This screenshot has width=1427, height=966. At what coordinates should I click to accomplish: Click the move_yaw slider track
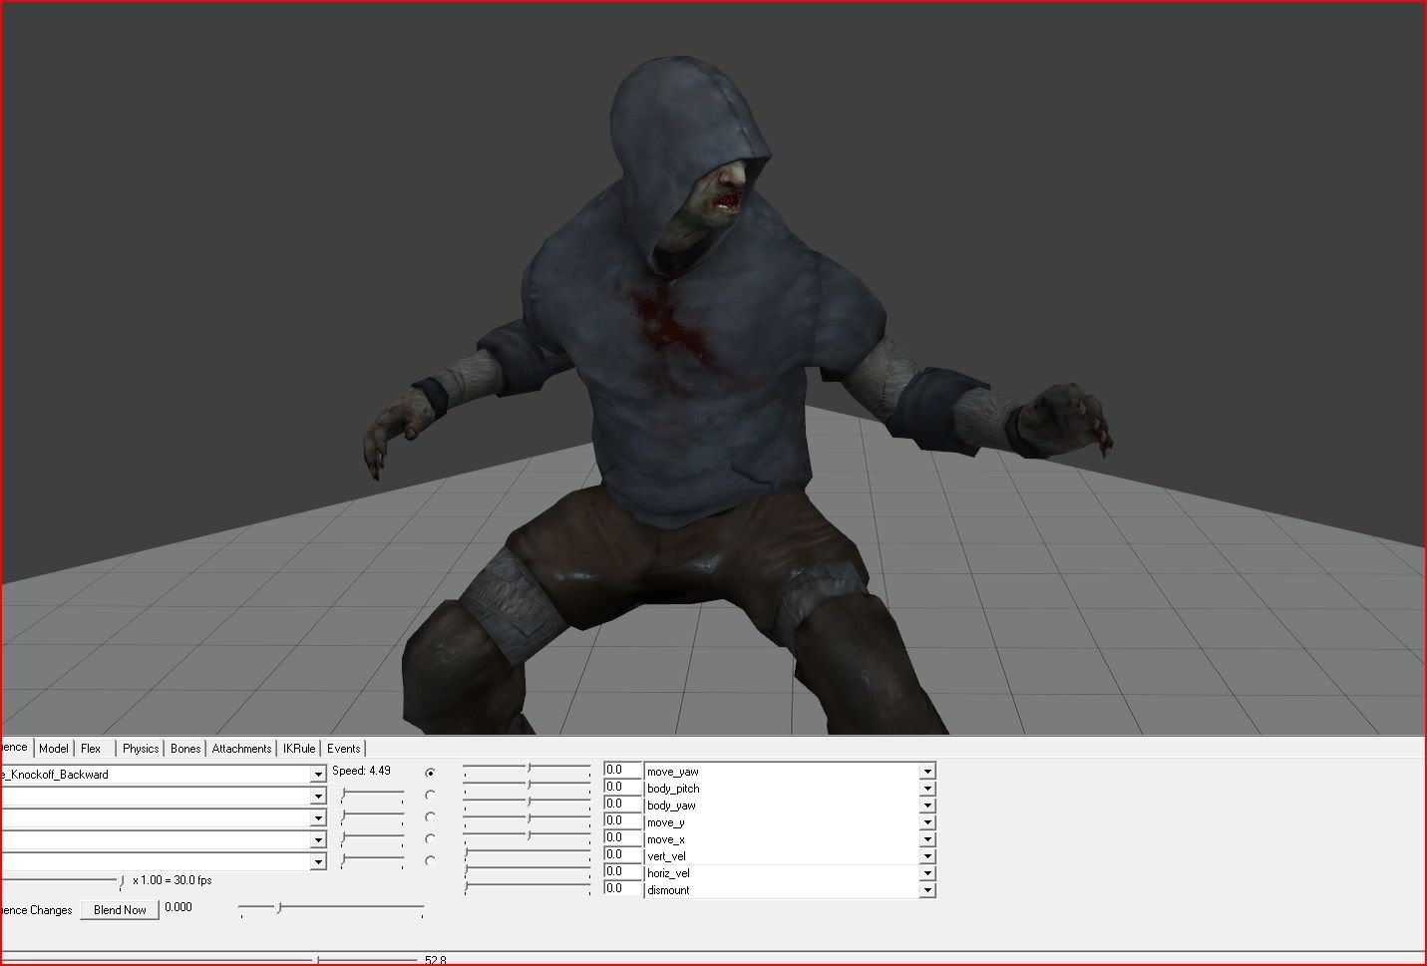[x=528, y=770]
